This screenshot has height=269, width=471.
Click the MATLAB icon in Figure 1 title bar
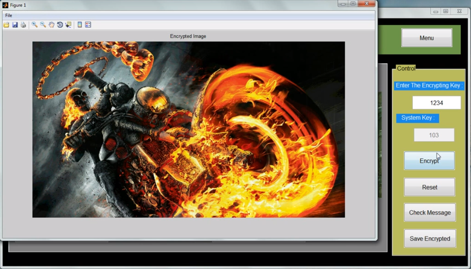click(5, 5)
